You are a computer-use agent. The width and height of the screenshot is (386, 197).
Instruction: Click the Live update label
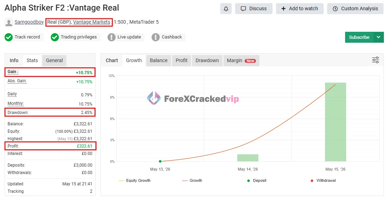(129, 37)
